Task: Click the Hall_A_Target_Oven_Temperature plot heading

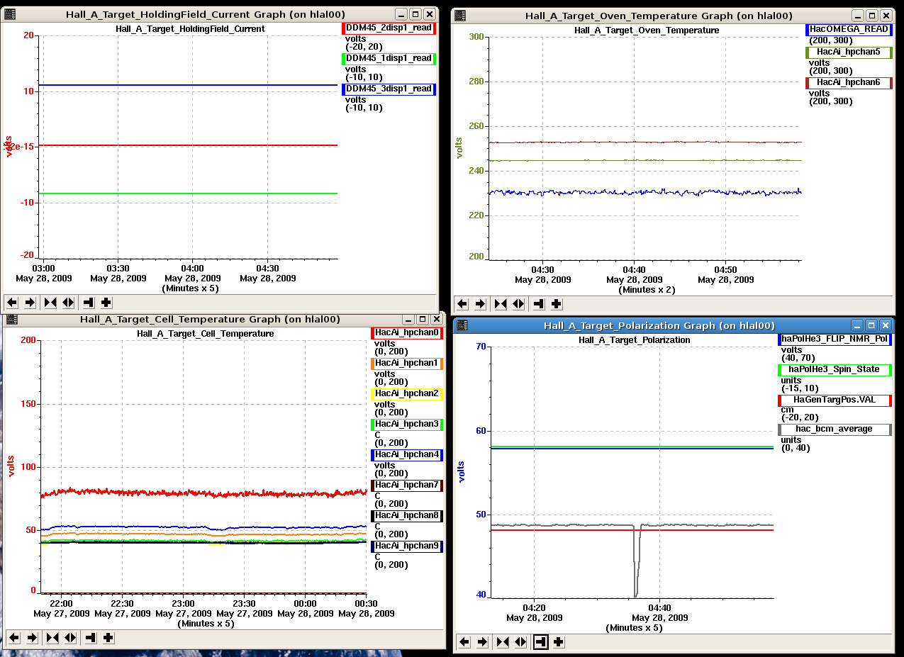Action: (647, 30)
